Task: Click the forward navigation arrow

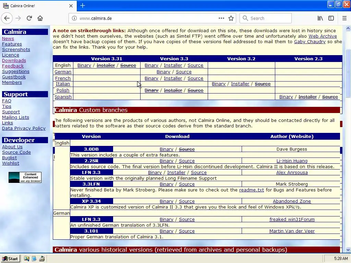Action: point(18,18)
